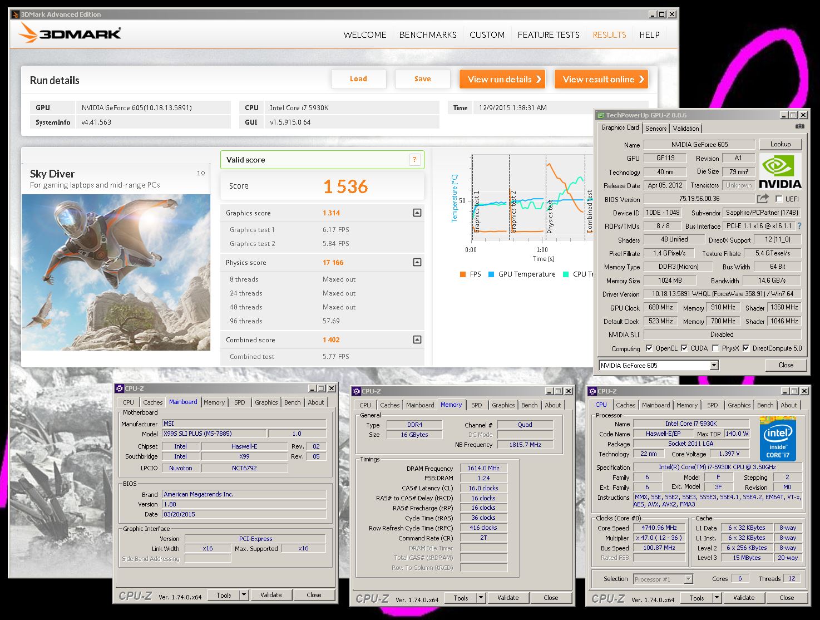This screenshot has height=620, width=820.
Task: Select the RESULTS tab in 3DMark
Action: coord(609,35)
